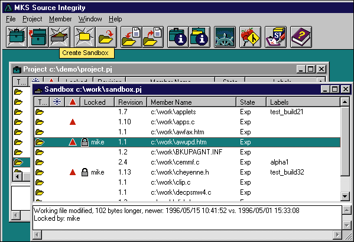This screenshot has width=354, height=242.
Task: Click the briefcase icon with the red arrow
Action: click(x=38, y=37)
